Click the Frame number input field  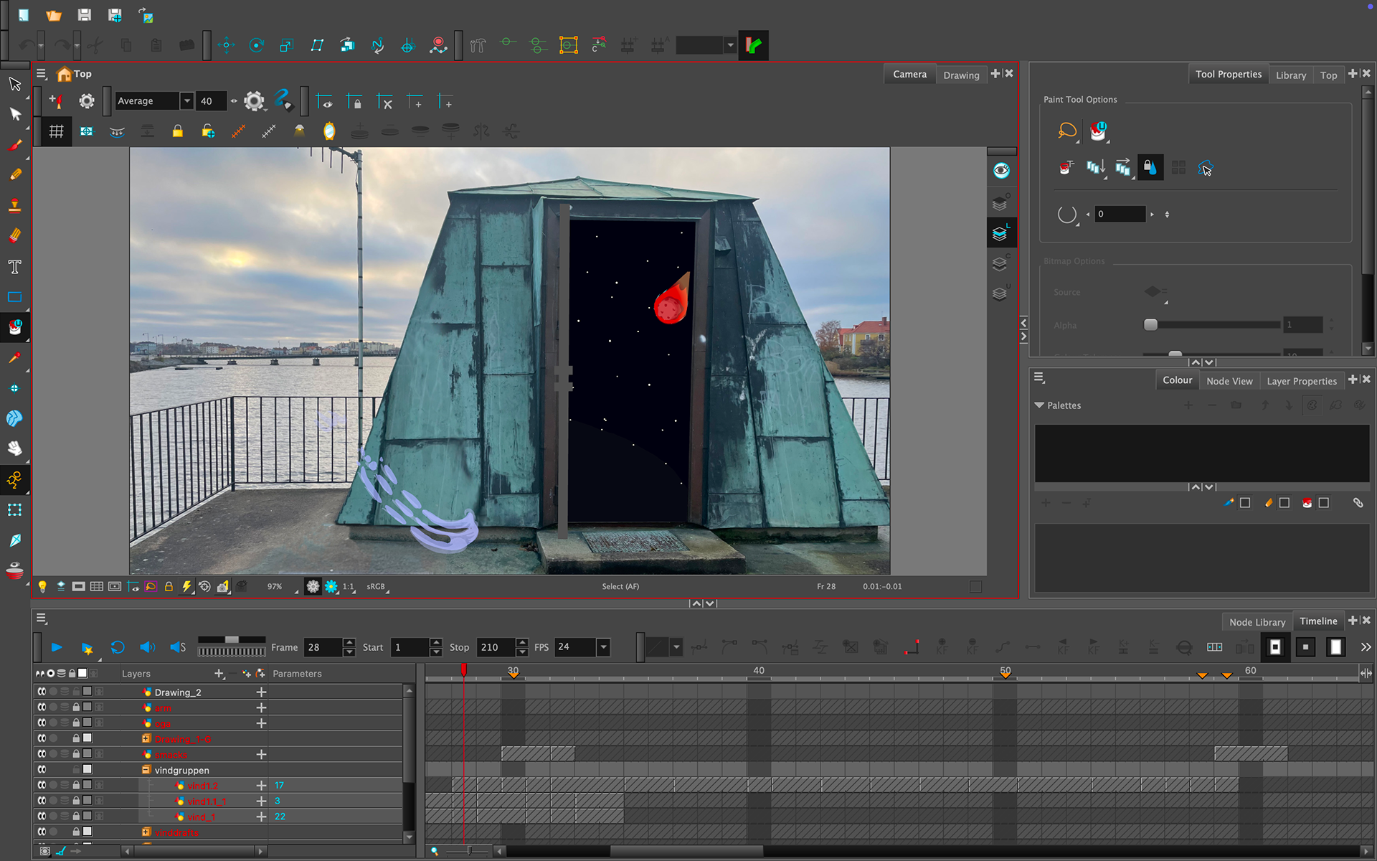coord(322,647)
